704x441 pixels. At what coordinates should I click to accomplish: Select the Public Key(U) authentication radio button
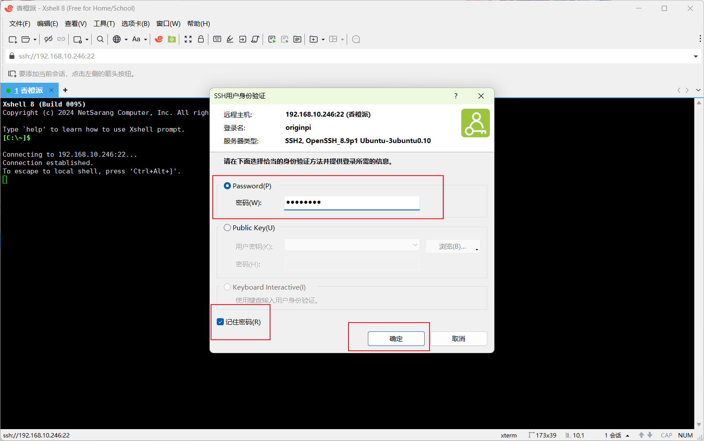(227, 228)
